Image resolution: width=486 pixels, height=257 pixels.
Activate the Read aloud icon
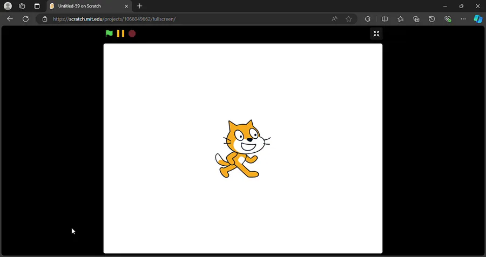click(334, 19)
